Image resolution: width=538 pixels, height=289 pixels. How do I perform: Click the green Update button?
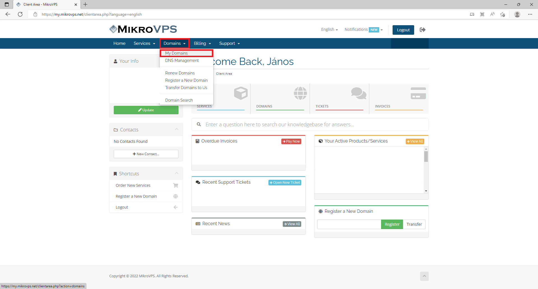pyautogui.click(x=146, y=110)
